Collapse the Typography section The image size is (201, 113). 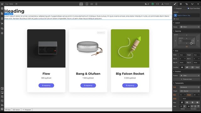[x=187, y=83]
